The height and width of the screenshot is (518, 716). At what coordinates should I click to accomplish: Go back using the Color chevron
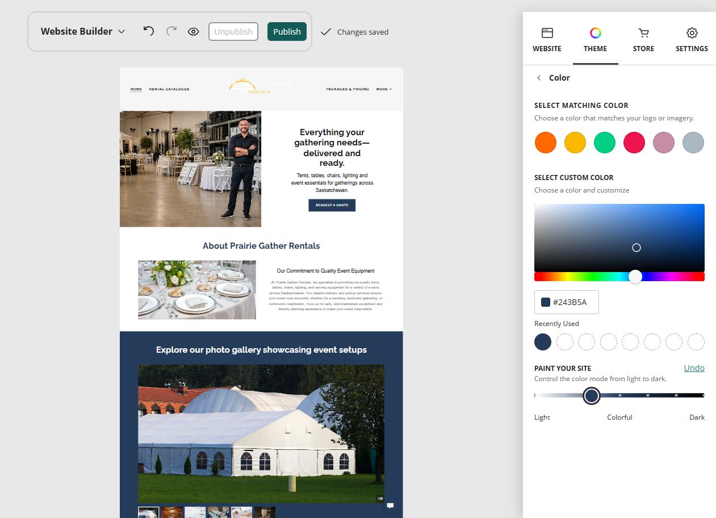pyautogui.click(x=539, y=78)
